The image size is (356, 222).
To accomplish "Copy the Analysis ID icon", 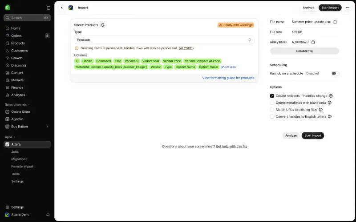I will [313, 42].
